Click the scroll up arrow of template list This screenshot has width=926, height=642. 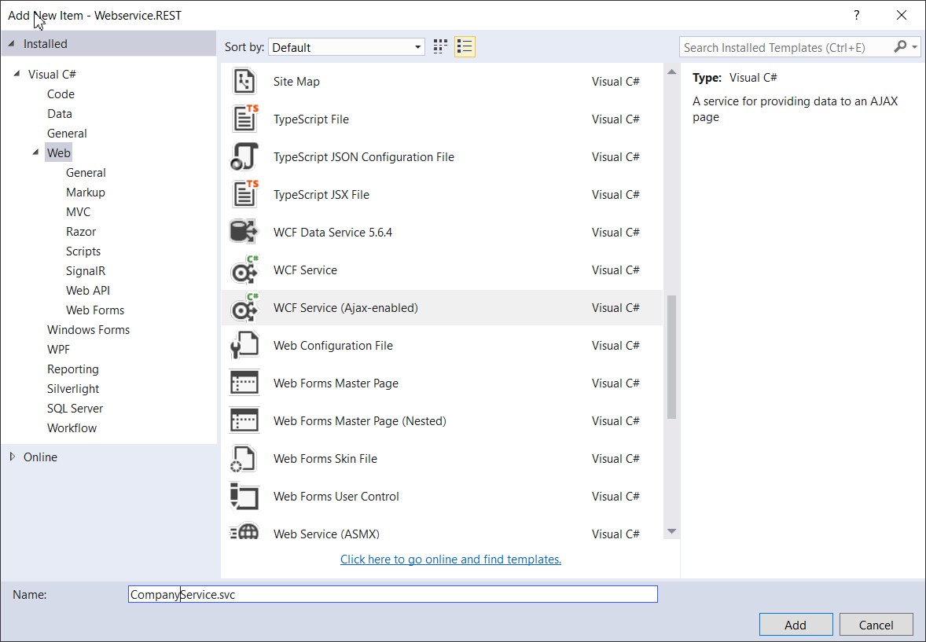point(671,72)
